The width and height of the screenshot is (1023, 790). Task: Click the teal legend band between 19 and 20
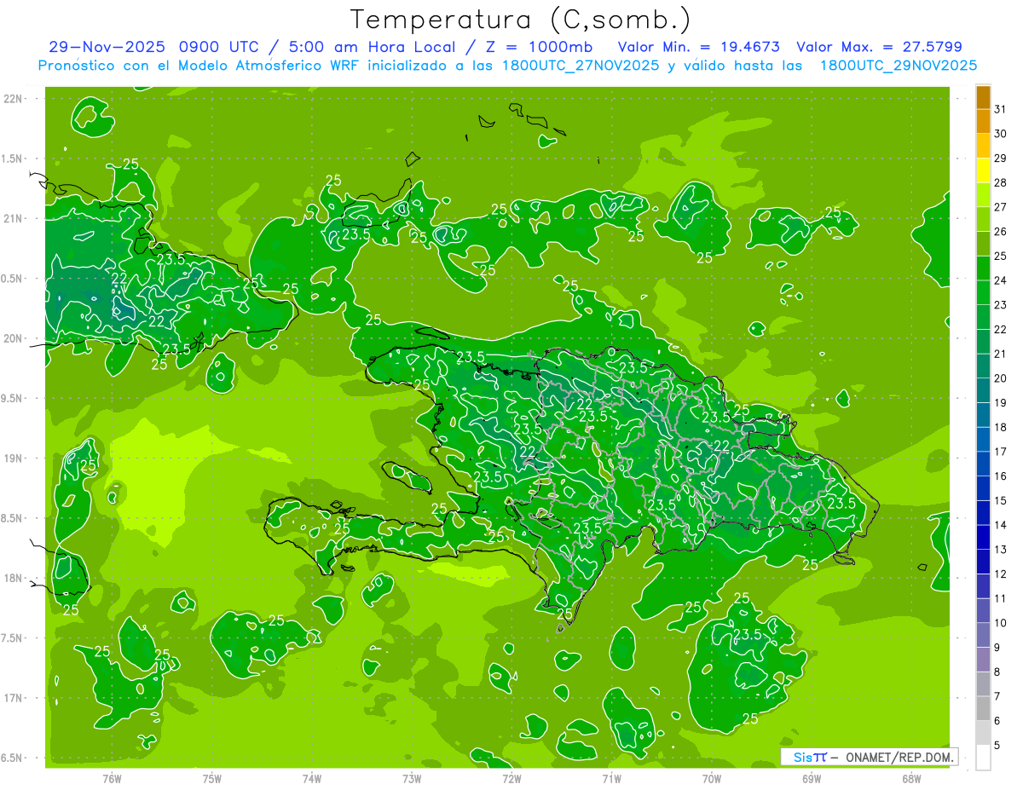point(983,390)
